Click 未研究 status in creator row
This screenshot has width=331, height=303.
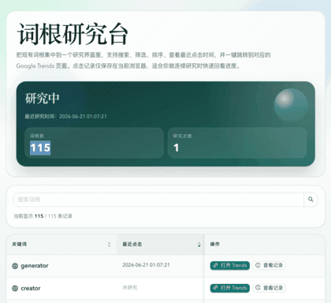pyautogui.click(x=130, y=287)
